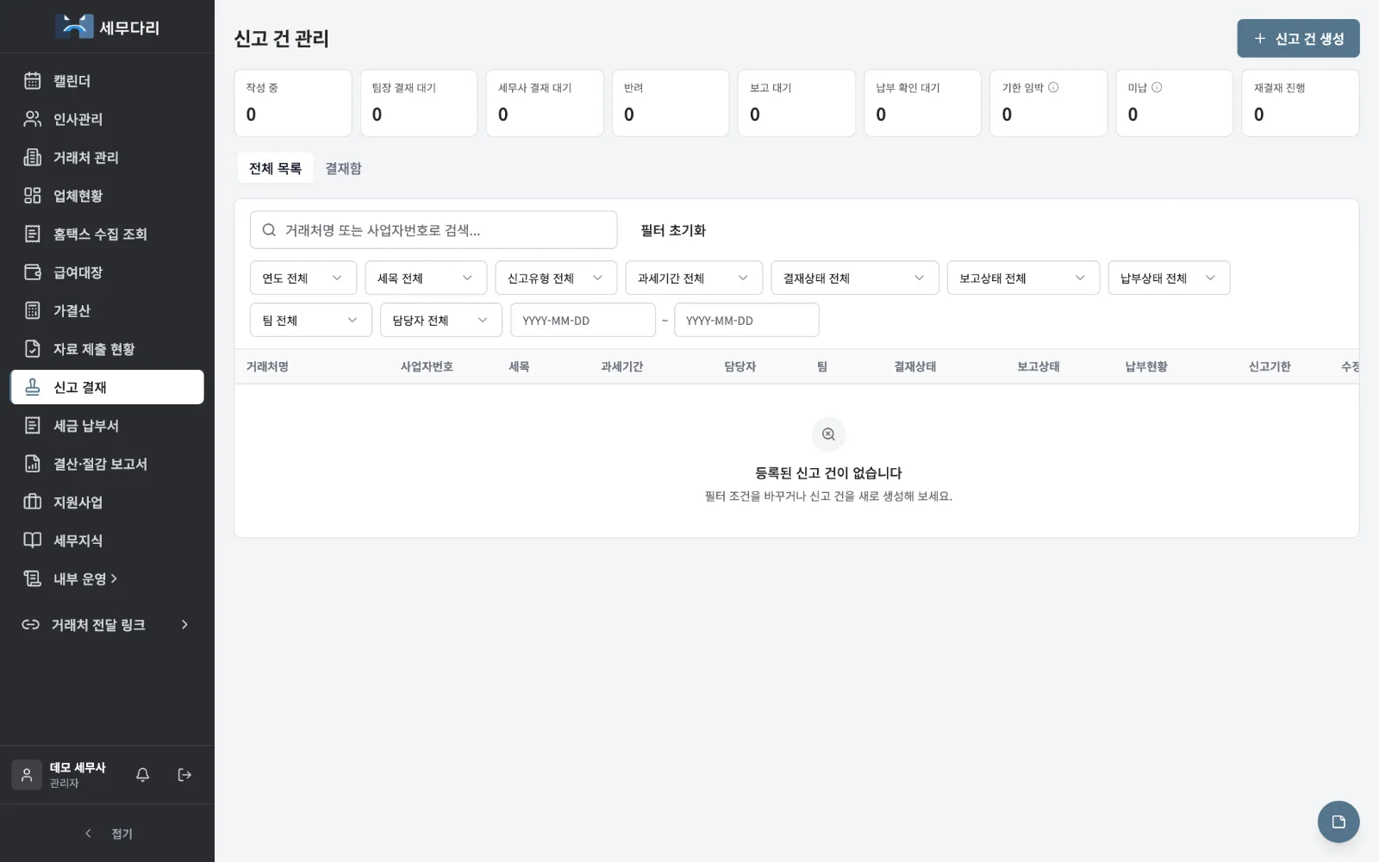Select 신고 결재 in the sidebar
The height and width of the screenshot is (862, 1379).
[107, 387]
